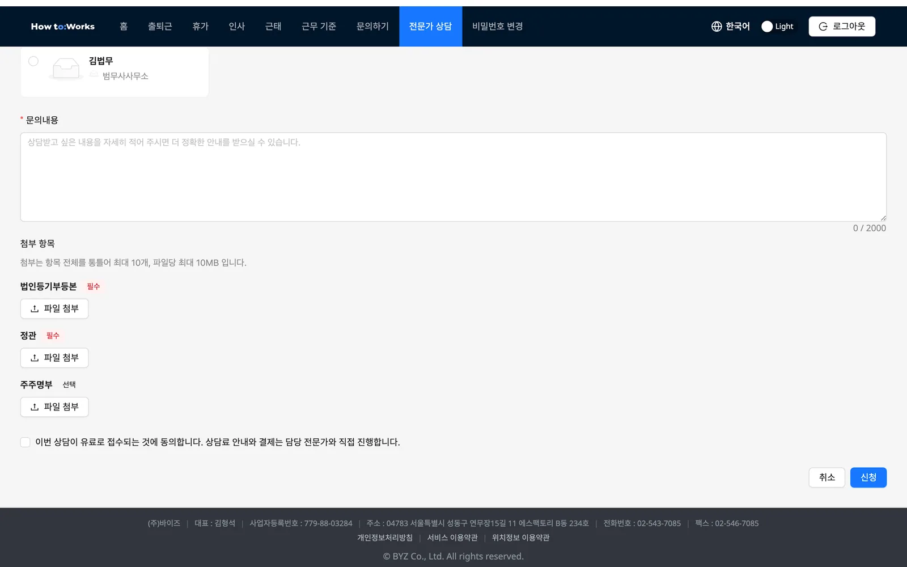The image size is (907, 567).
Task: Open the 출퇴근 menu
Action: (160, 27)
